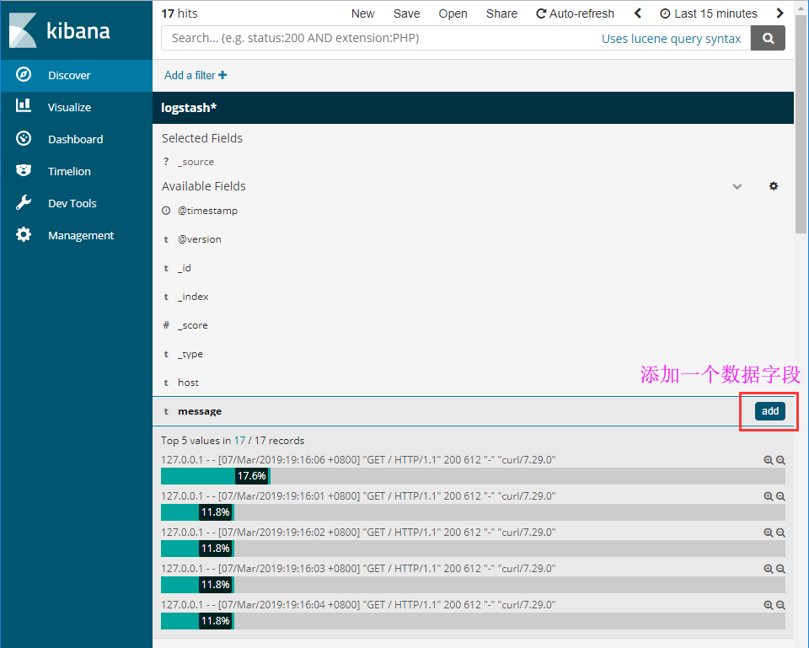
Task: Filter out value at 19:16:01 with zoom-out icon
Action: coord(780,496)
